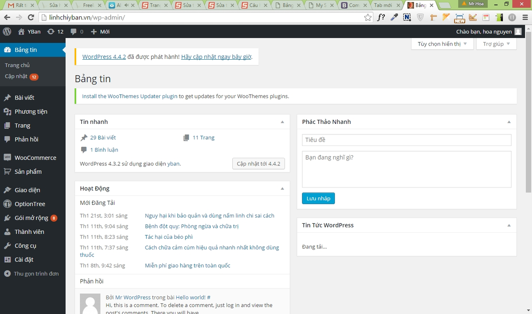Click browser reload button
Viewport: 532px width, 314px height.
coord(31,18)
